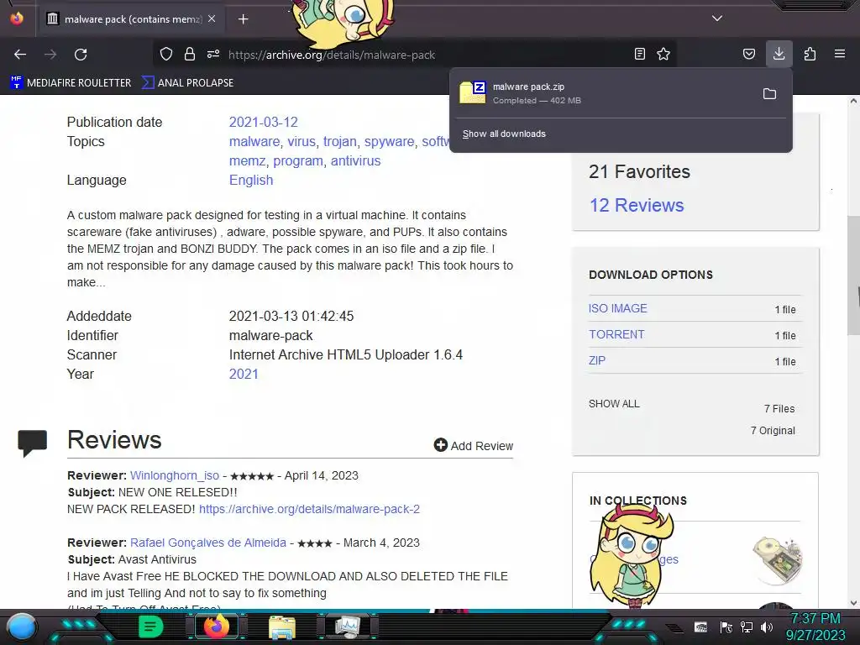Click the collection thumbnail image
The height and width of the screenshot is (645, 860).
[x=777, y=559]
